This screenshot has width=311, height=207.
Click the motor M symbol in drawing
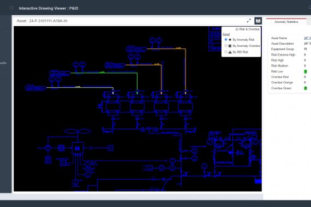[77, 148]
